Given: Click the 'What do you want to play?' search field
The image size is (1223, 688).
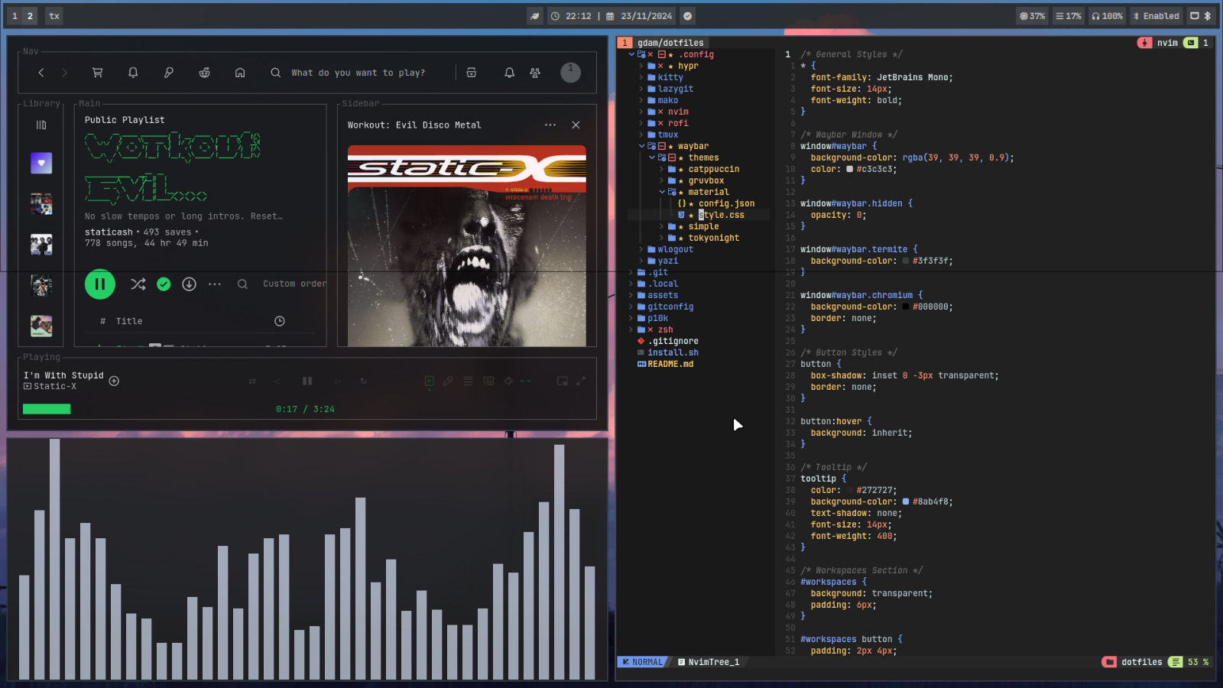Looking at the screenshot, I should pos(358,73).
